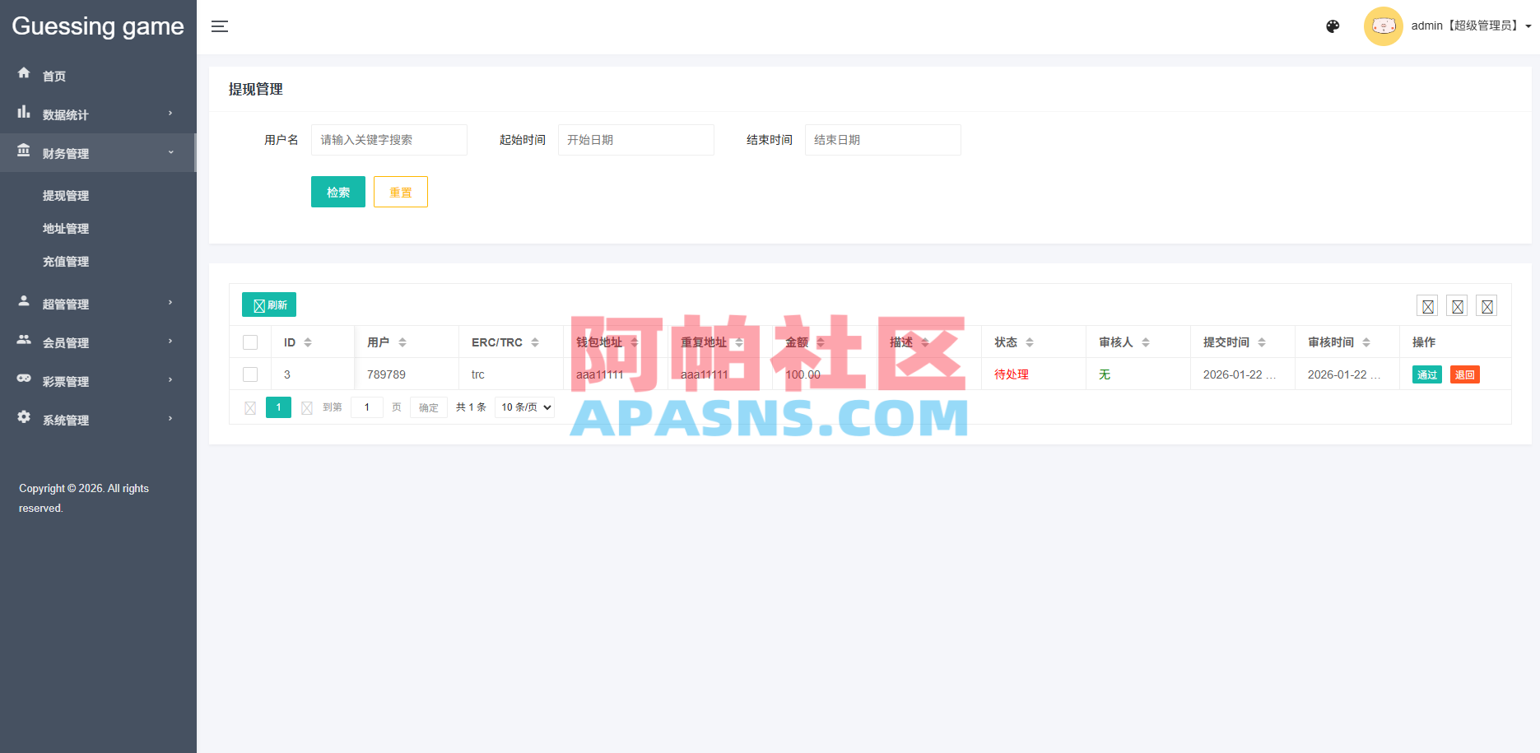1540x753 pixels.
Task: Check the checkbox for row ID 3
Action: [x=250, y=374]
